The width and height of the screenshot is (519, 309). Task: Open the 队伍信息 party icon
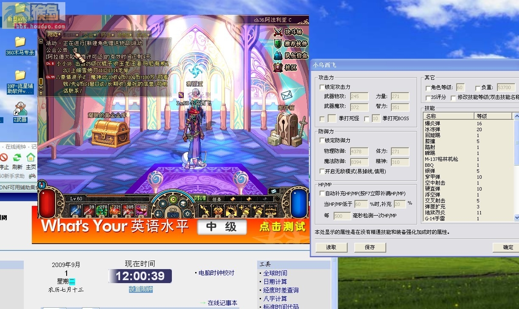coord(278,55)
